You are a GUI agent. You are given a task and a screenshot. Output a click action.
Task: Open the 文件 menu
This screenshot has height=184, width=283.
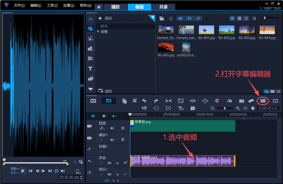click(19, 5)
